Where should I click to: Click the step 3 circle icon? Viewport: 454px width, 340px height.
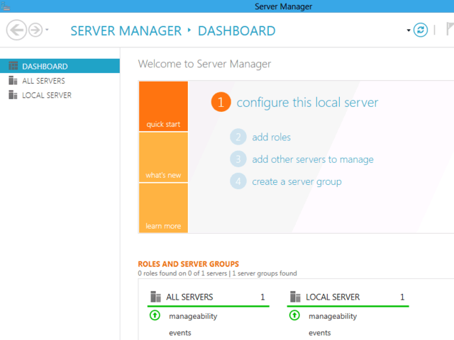point(238,159)
